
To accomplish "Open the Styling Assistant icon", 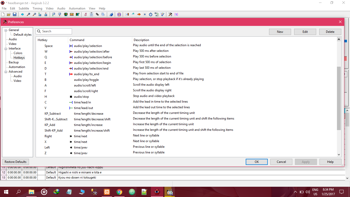I will (x=133, y=14).
